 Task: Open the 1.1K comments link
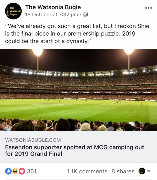click(87, 171)
